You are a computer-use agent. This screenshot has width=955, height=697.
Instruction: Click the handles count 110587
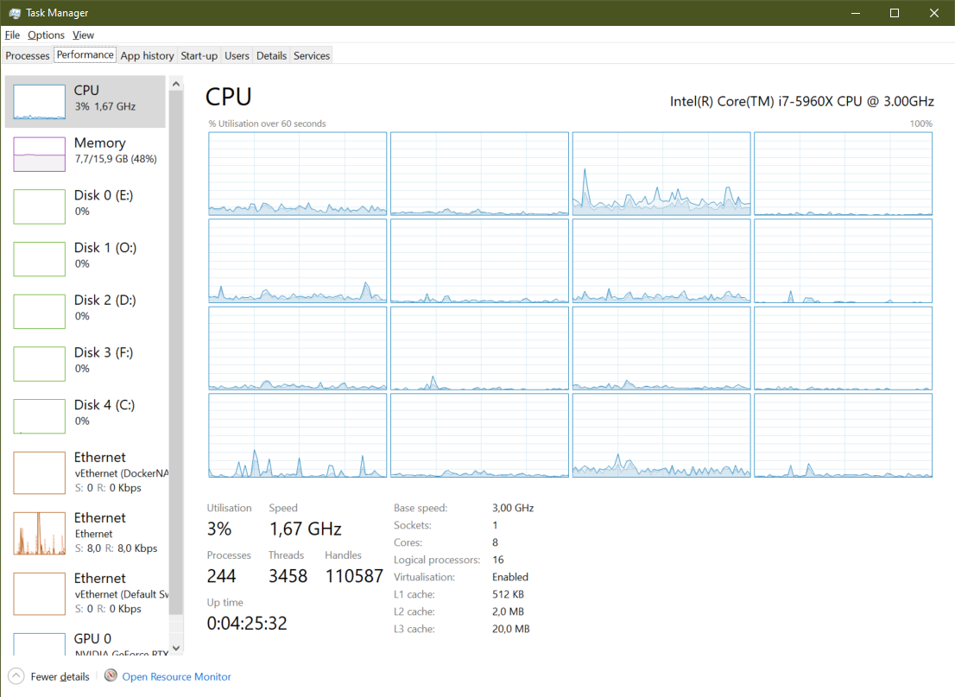(x=355, y=576)
